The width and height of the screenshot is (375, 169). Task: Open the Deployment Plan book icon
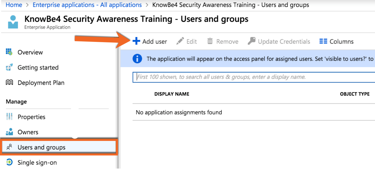click(x=9, y=82)
